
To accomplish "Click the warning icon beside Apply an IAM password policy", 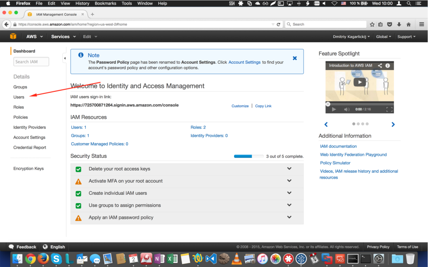I will click(x=78, y=218).
